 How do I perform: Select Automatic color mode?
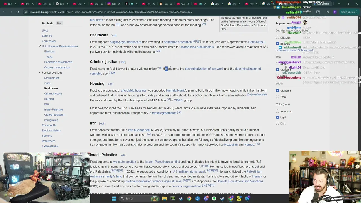278,111
